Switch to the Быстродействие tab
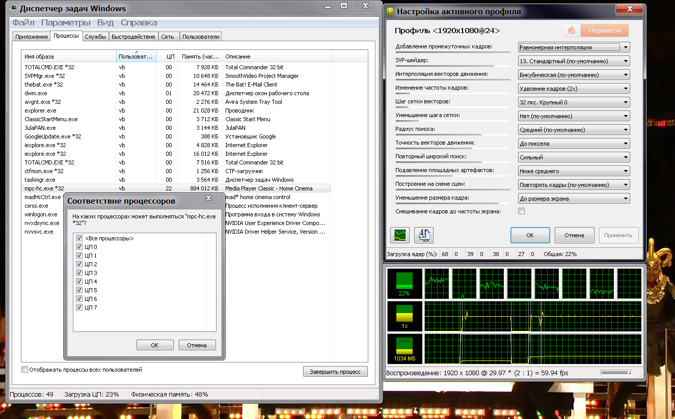The width and height of the screenshot is (675, 419). [x=133, y=37]
